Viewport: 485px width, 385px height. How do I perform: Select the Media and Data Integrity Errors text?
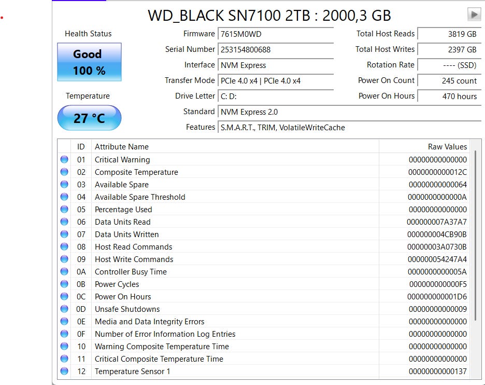[x=149, y=322]
